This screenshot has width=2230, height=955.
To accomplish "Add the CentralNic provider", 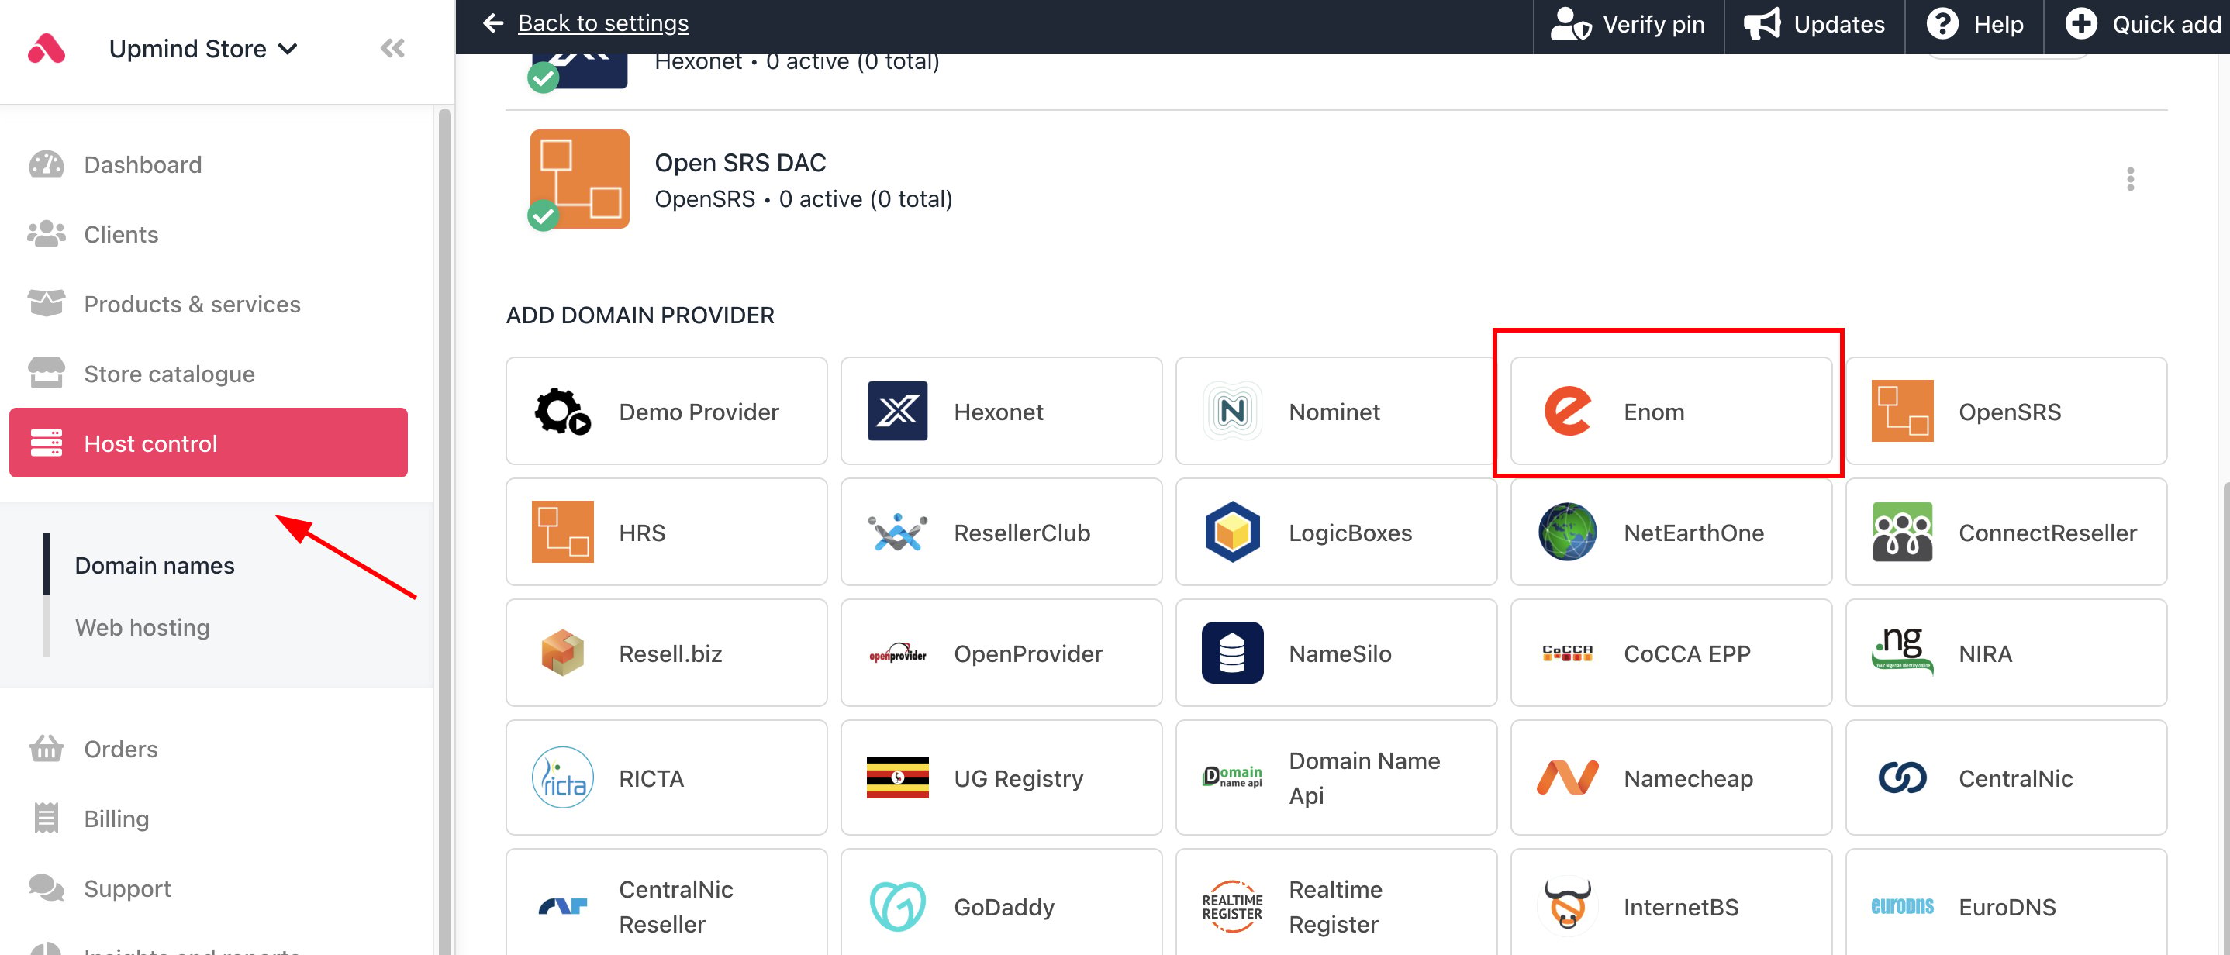I will (x=2007, y=777).
